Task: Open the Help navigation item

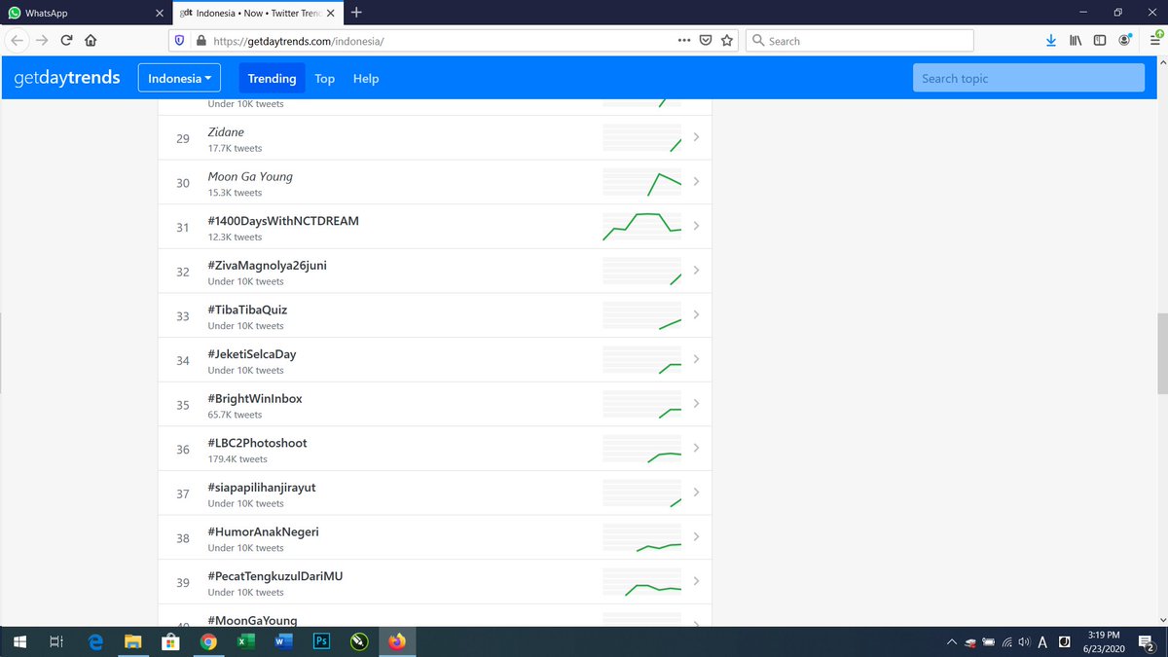Action: pyautogui.click(x=366, y=79)
